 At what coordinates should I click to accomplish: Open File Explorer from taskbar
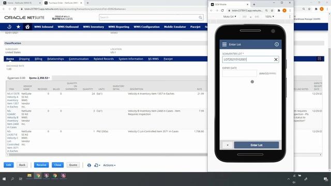click(29, 176)
